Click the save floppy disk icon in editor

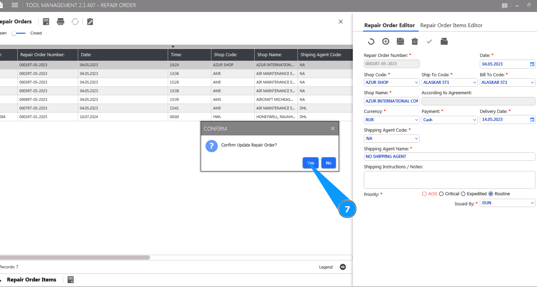point(400,42)
